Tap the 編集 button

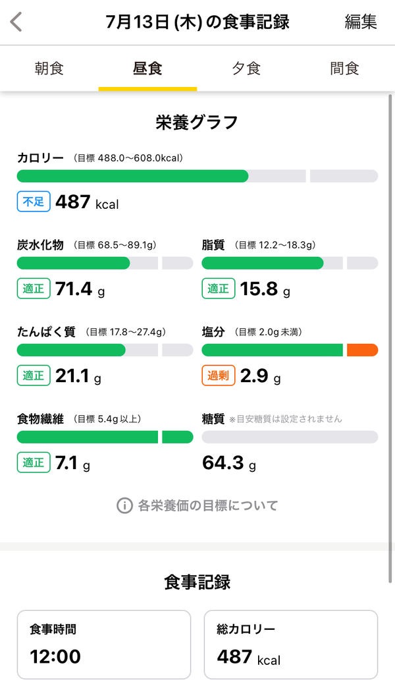[361, 22]
